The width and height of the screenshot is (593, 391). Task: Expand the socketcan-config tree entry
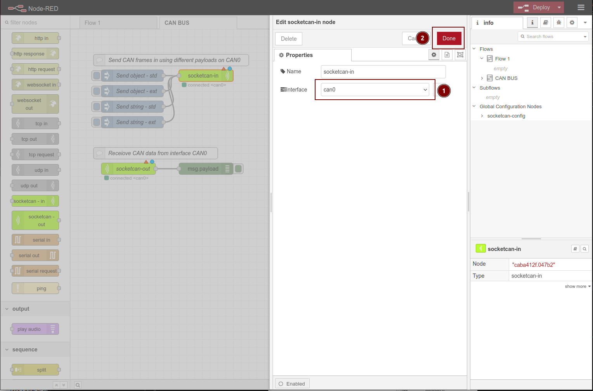coord(482,116)
